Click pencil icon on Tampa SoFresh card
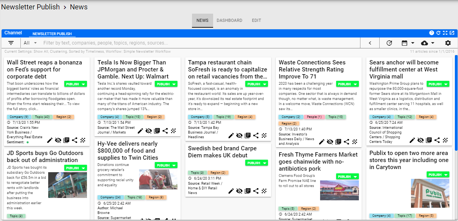The image size is (458, 221). [x=231, y=135]
